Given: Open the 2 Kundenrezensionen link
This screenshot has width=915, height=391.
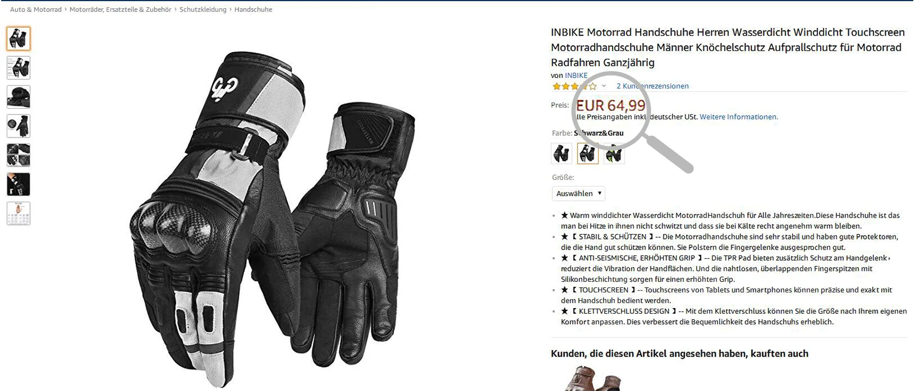Looking at the screenshot, I should point(653,86).
